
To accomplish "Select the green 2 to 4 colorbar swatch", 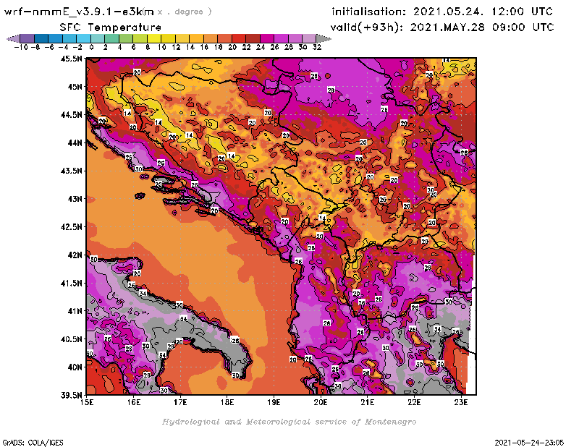I will pos(111,38).
